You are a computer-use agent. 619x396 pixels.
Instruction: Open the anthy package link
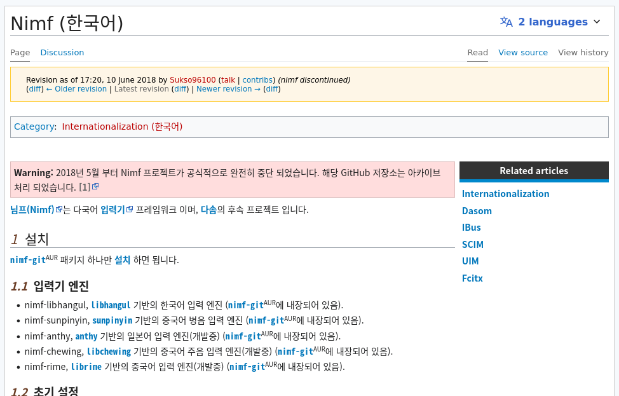[86, 336]
